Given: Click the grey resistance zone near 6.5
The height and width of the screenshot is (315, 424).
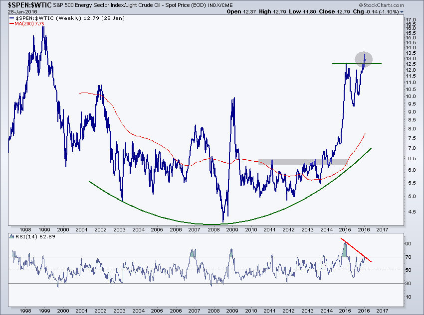Looking at the screenshot, I should pyautogui.click(x=303, y=162).
